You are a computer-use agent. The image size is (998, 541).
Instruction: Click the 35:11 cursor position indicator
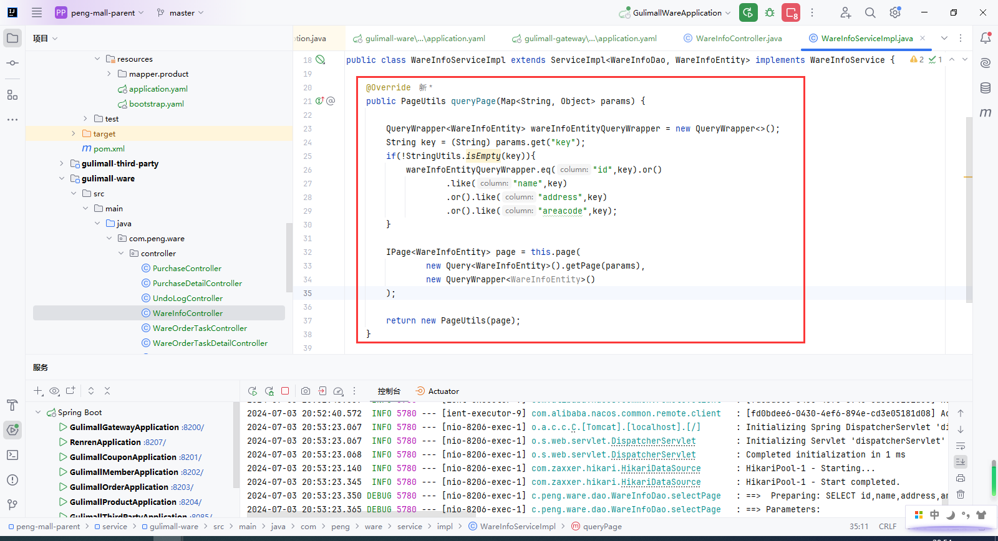point(859,527)
